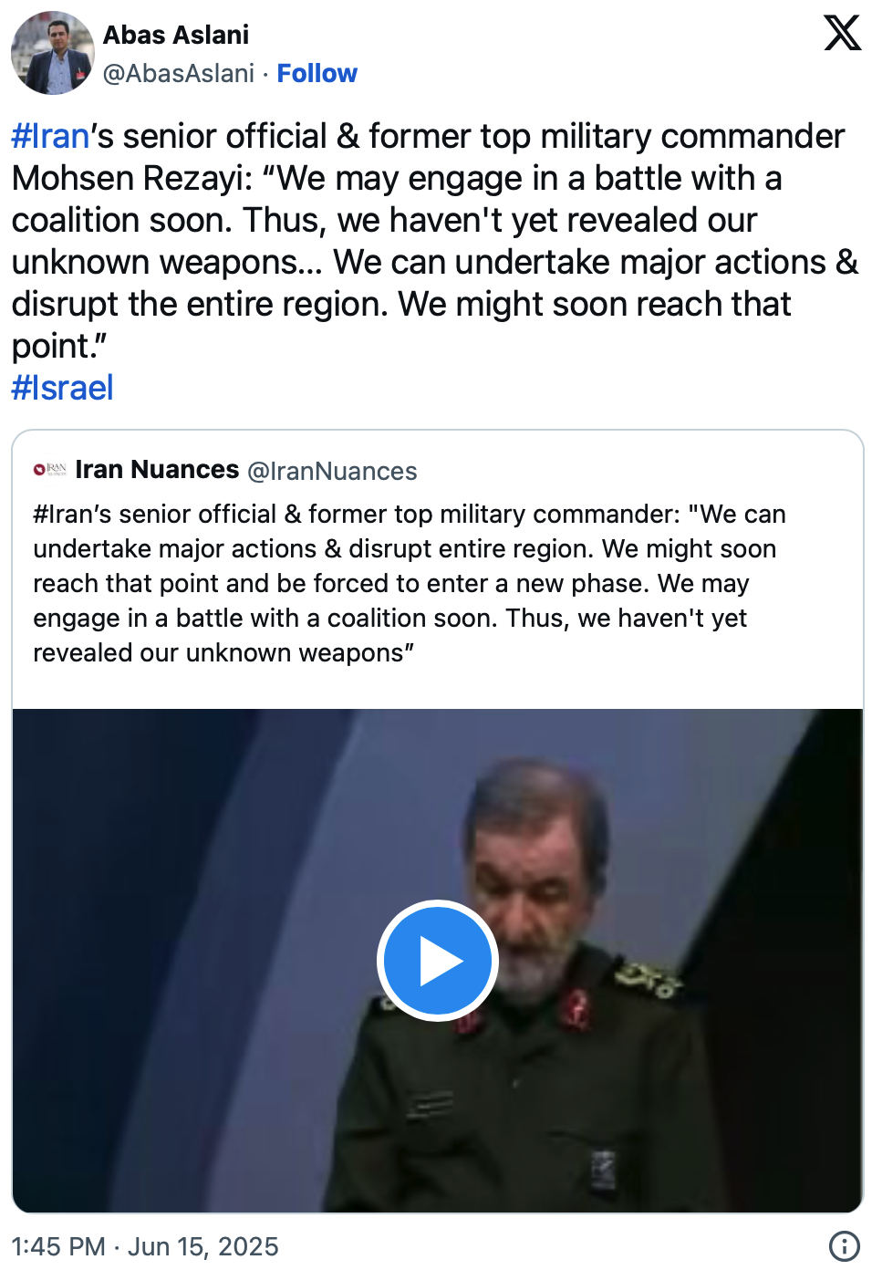This screenshot has height=1270, width=872.
Task: Open the tweet info icon
Action: click(x=844, y=1245)
